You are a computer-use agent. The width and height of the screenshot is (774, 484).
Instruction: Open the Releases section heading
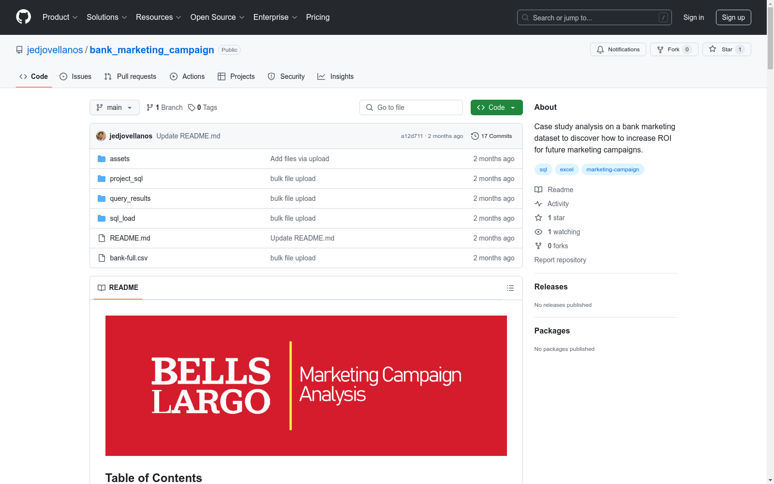coord(551,287)
